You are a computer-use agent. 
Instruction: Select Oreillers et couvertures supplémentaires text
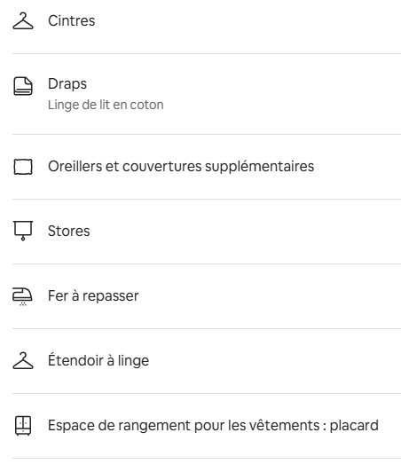[x=181, y=166]
